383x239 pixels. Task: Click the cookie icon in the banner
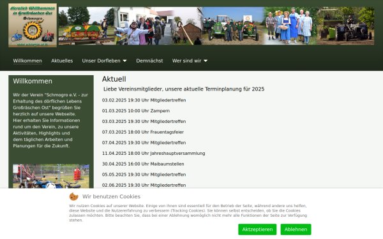click(x=74, y=196)
